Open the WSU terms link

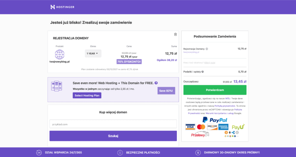click(x=228, y=98)
